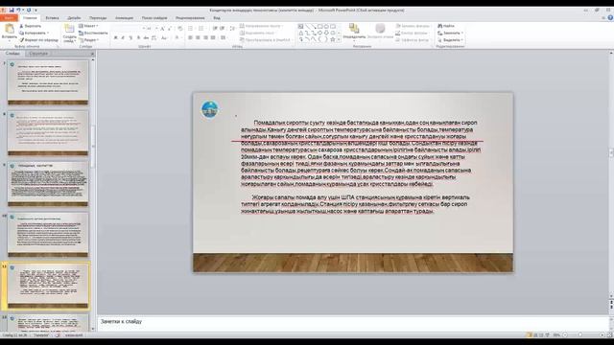Justify the paragraph text
The width and height of the screenshot is (614, 345).
[x=213, y=38]
